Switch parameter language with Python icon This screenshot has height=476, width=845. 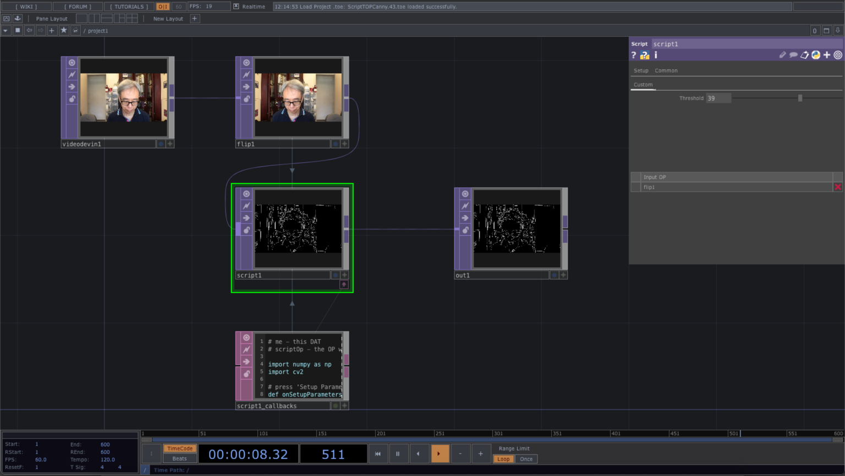[816, 55]
